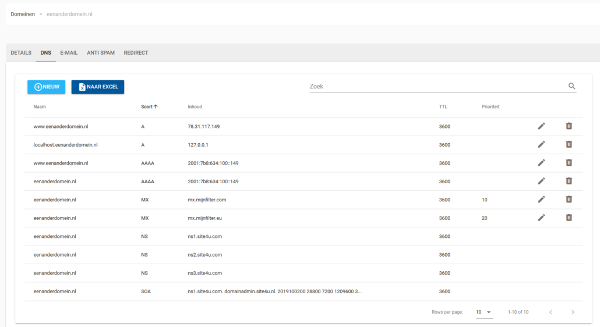
Task: Go to previous page of records
Action: pos(550,312)
